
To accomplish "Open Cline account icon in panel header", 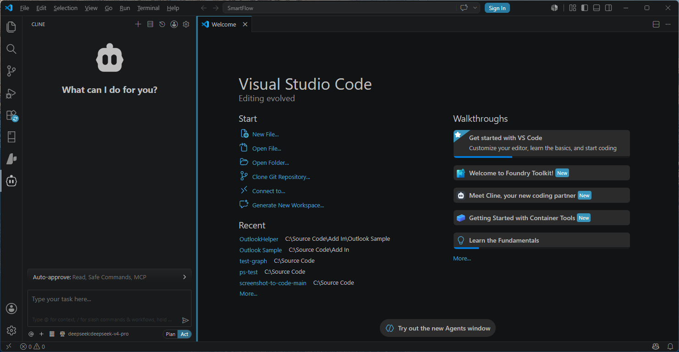I will (x=174, y=24).
